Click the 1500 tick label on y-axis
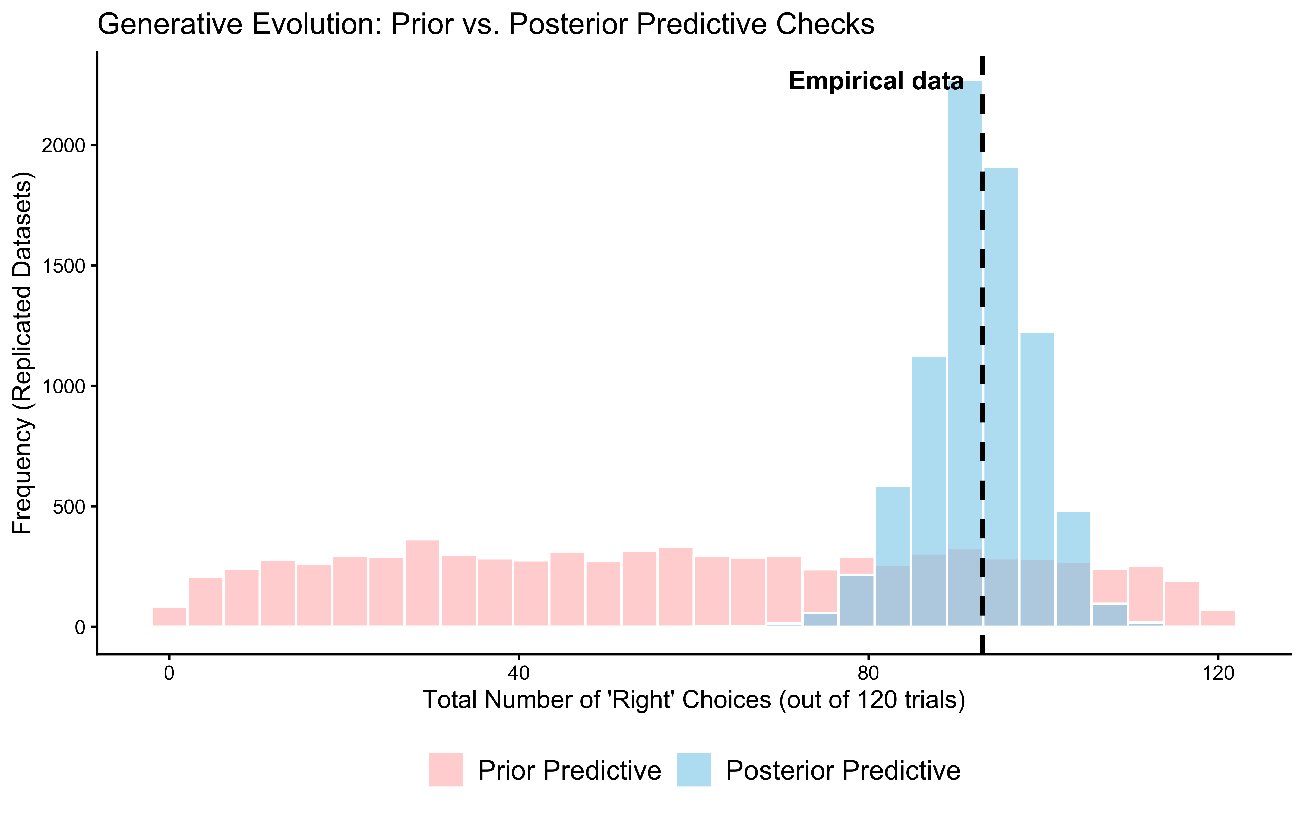The height and width of the screenshot is (814, 1303). [x=64, y=266]
